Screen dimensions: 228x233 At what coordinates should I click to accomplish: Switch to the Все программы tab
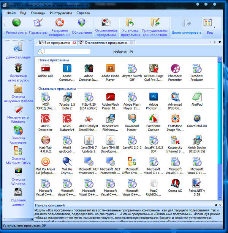click(57, 43)
